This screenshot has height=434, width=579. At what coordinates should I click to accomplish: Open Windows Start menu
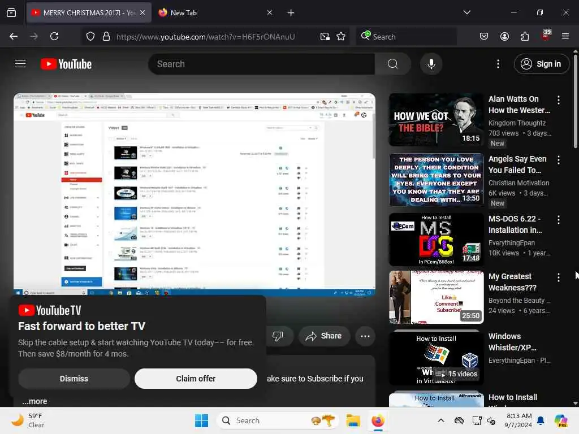tap(202, 420)
